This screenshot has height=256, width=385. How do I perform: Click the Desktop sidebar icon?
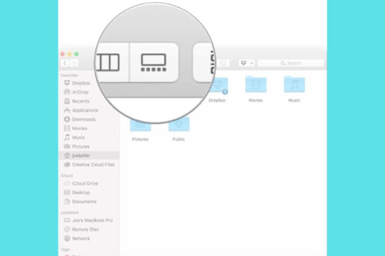click(67, 192)
